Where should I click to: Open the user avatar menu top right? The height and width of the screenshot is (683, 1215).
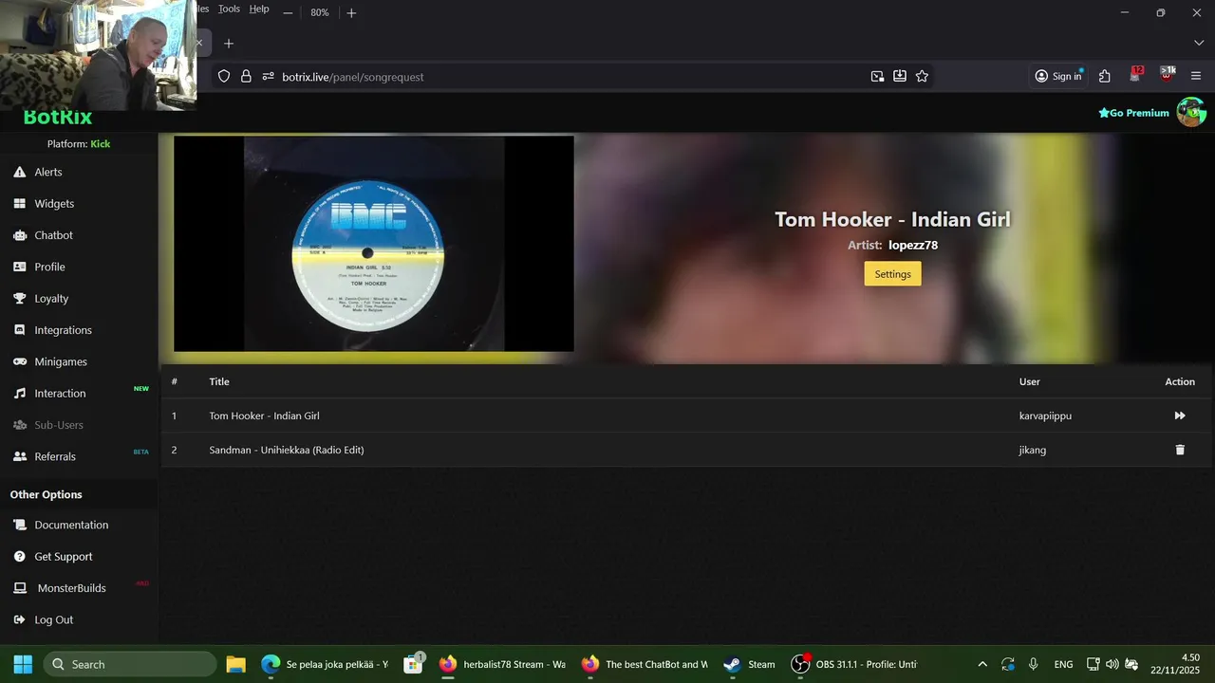click(x=1190, y=112)
